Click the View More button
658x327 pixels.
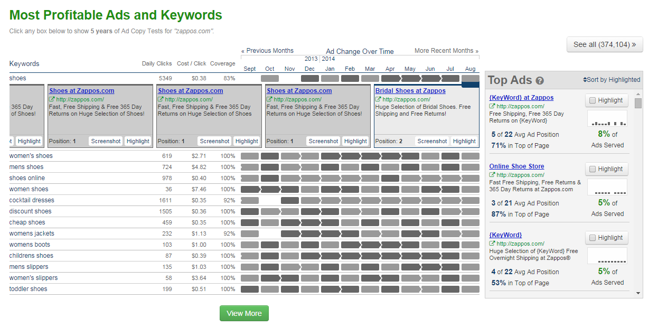point(244,313)
